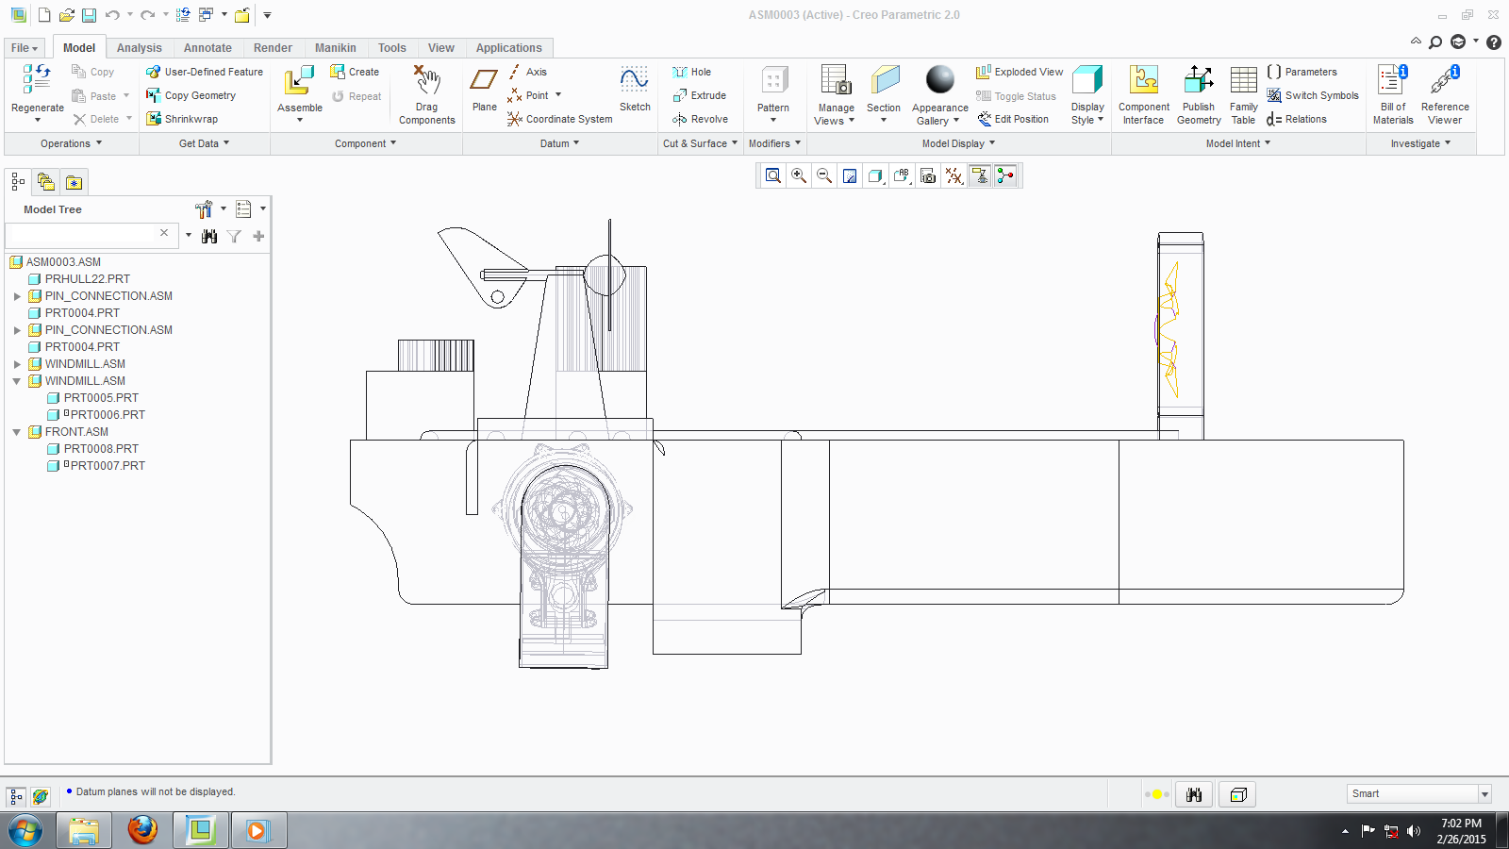Click the Find binoculars icon in status bar
This screenshot has width=1509, height=849.
coord(1194,794)
